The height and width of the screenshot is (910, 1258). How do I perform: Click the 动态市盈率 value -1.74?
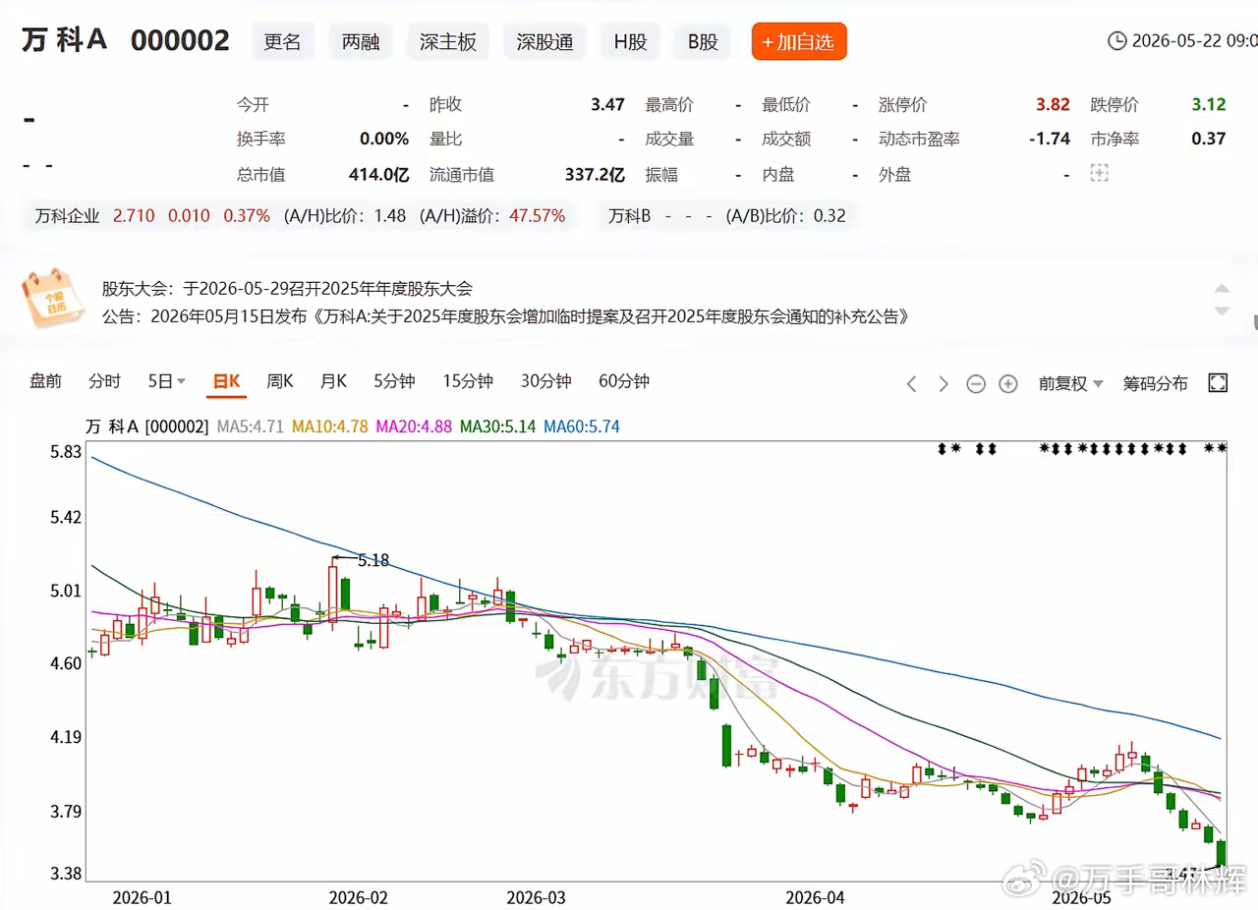[x=1050, y=139]
